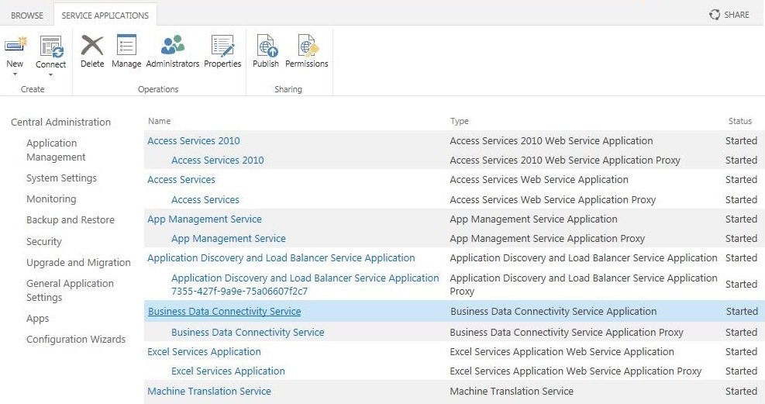Open the indented Excel Services Application proxy link
Screen dimensions: 765x404
(228, 371)
